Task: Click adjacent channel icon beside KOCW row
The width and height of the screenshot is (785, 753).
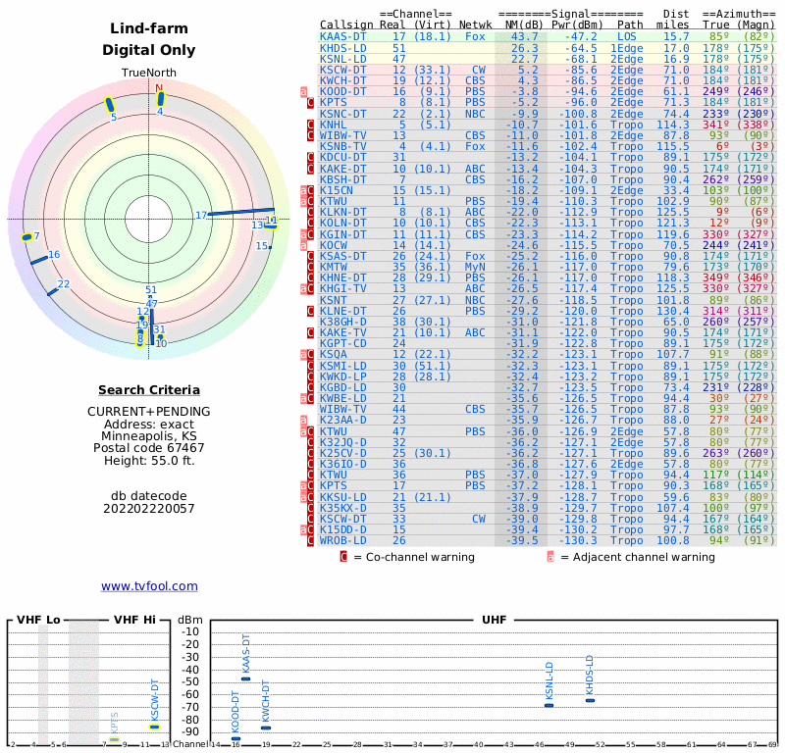Action: (x=303, y=245)
